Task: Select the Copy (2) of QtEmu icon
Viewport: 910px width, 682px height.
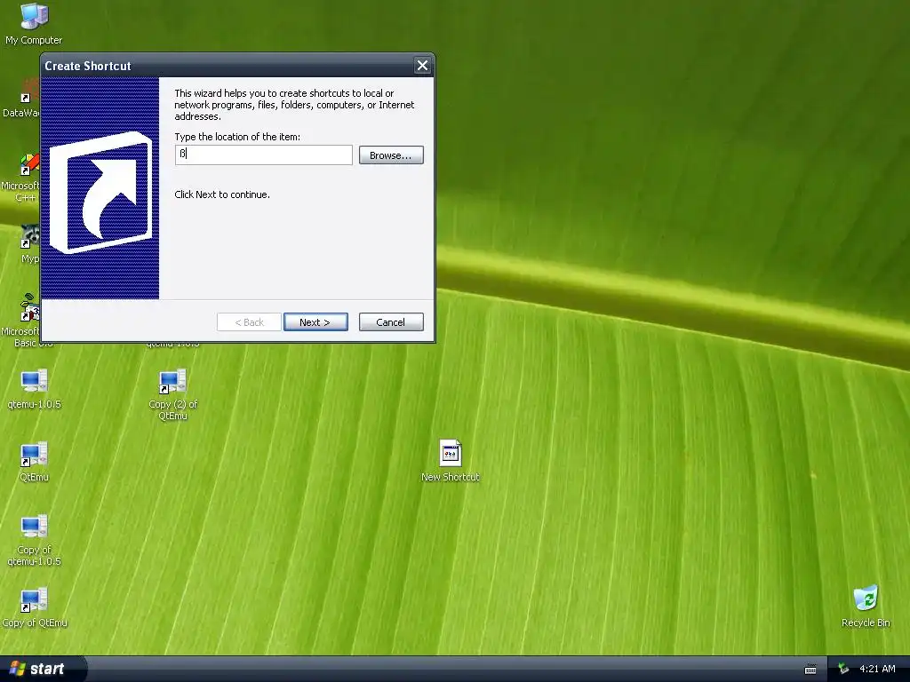Action: (x=172, y=394)
